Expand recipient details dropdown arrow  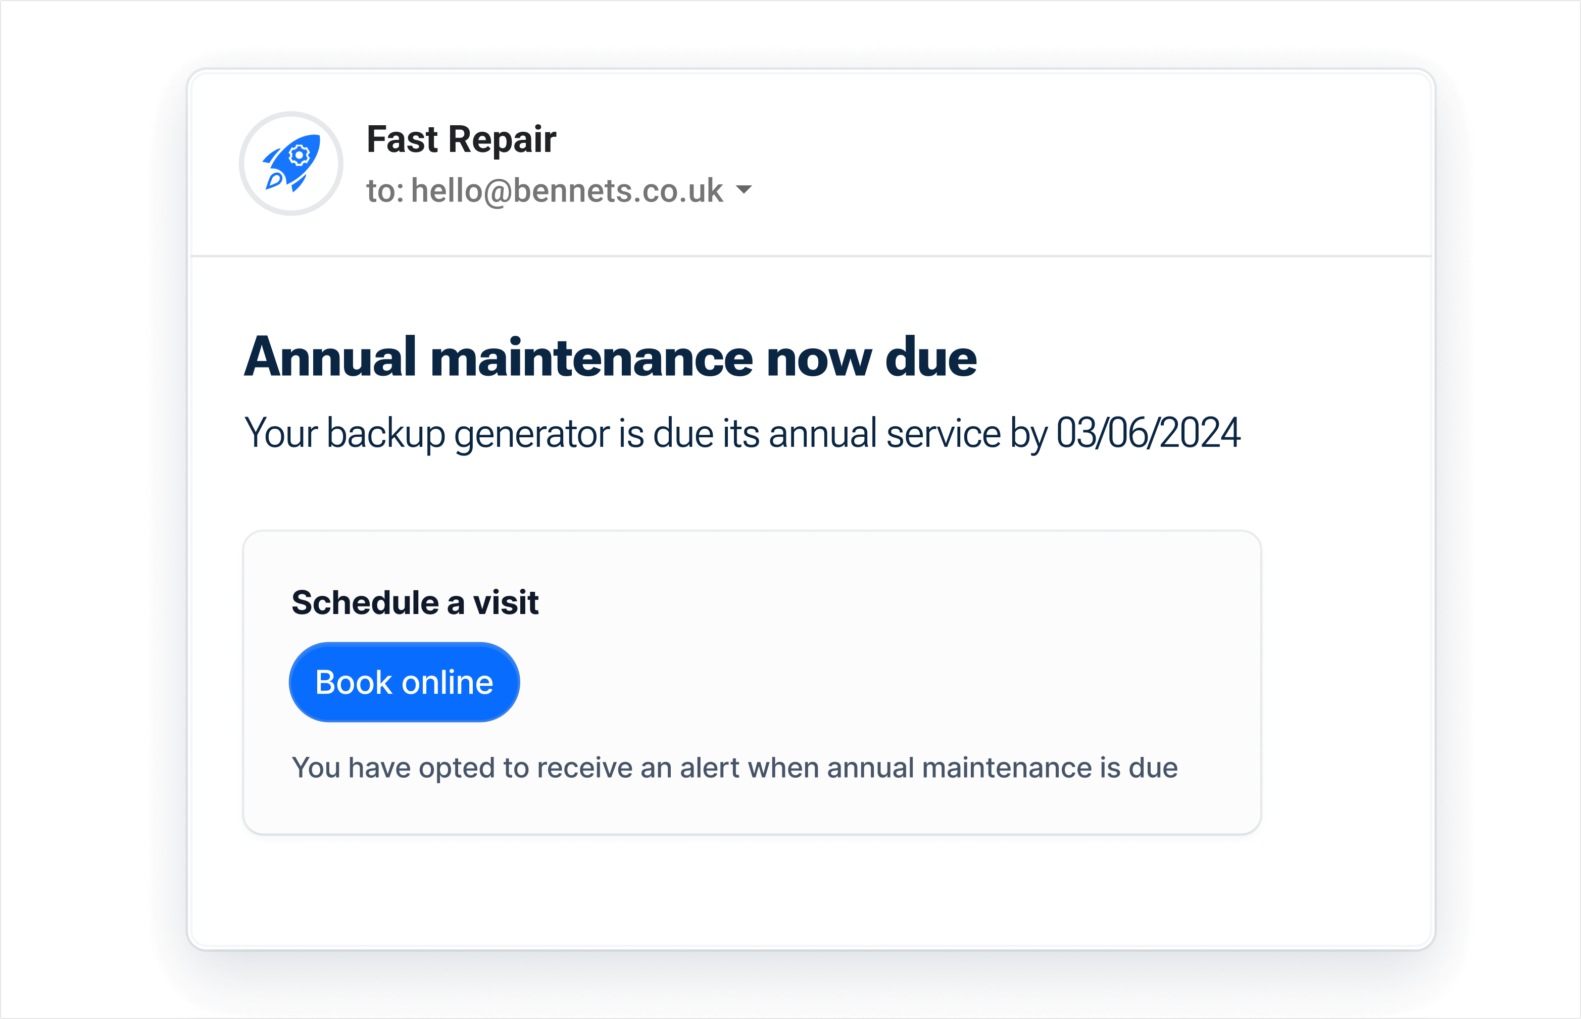tap(743, 190)
